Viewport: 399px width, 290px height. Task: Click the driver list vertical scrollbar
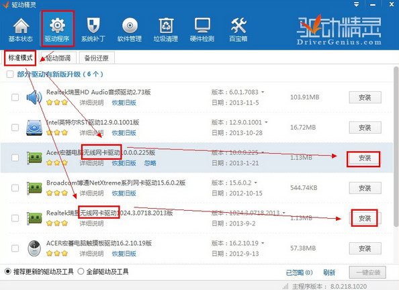tap(396, 146)
